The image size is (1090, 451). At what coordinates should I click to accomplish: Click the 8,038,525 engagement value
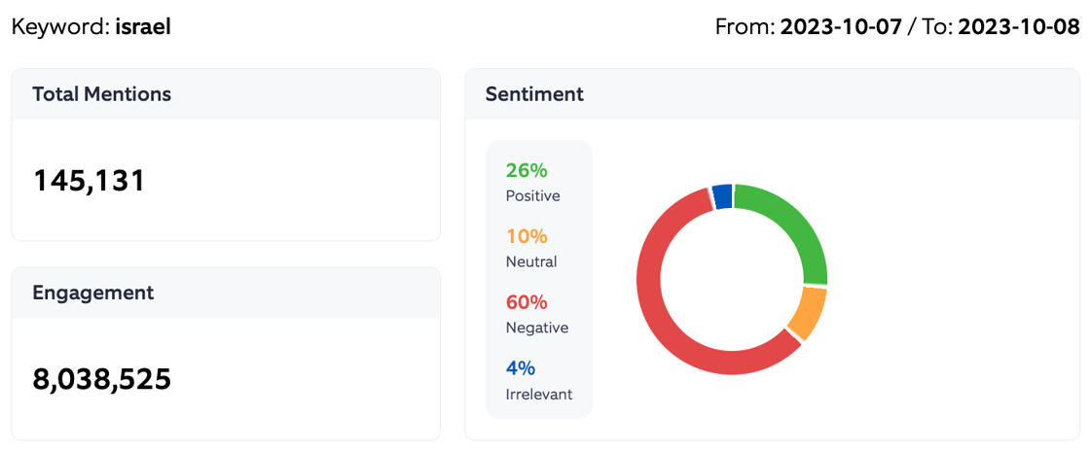tap(102, 379)
